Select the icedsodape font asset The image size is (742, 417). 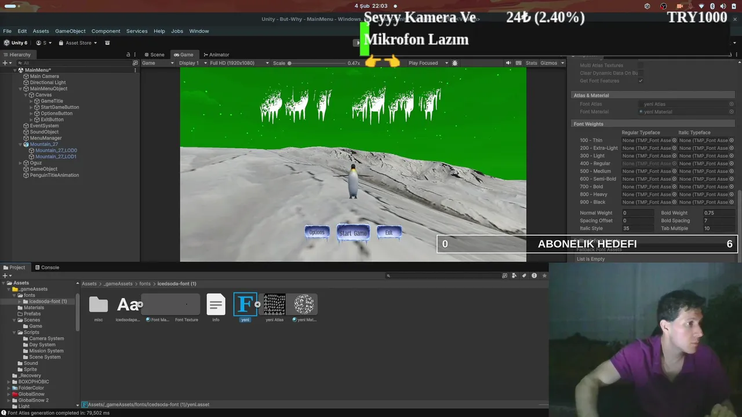point(128,308)
